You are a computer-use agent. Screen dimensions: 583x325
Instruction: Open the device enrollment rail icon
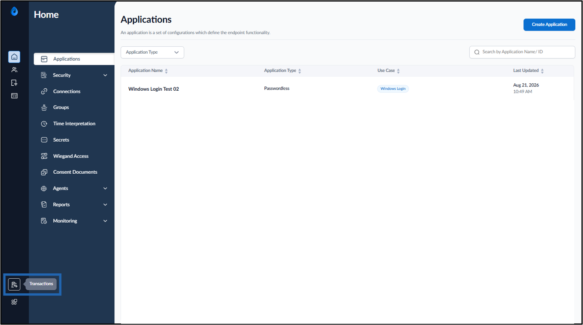point(14,83)
